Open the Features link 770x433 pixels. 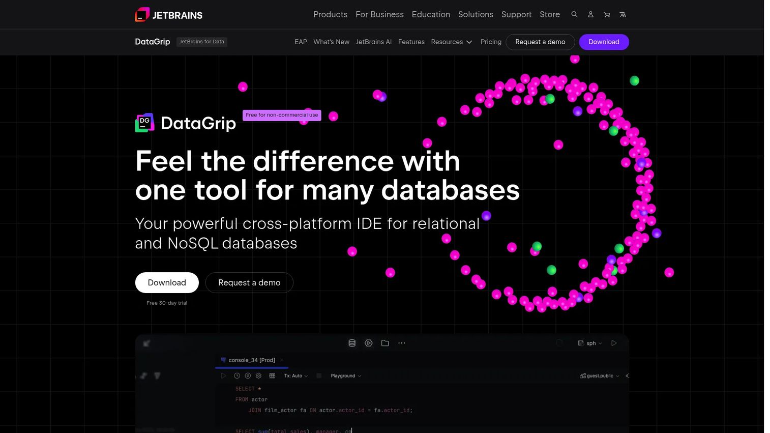click(x=411, y=42)
